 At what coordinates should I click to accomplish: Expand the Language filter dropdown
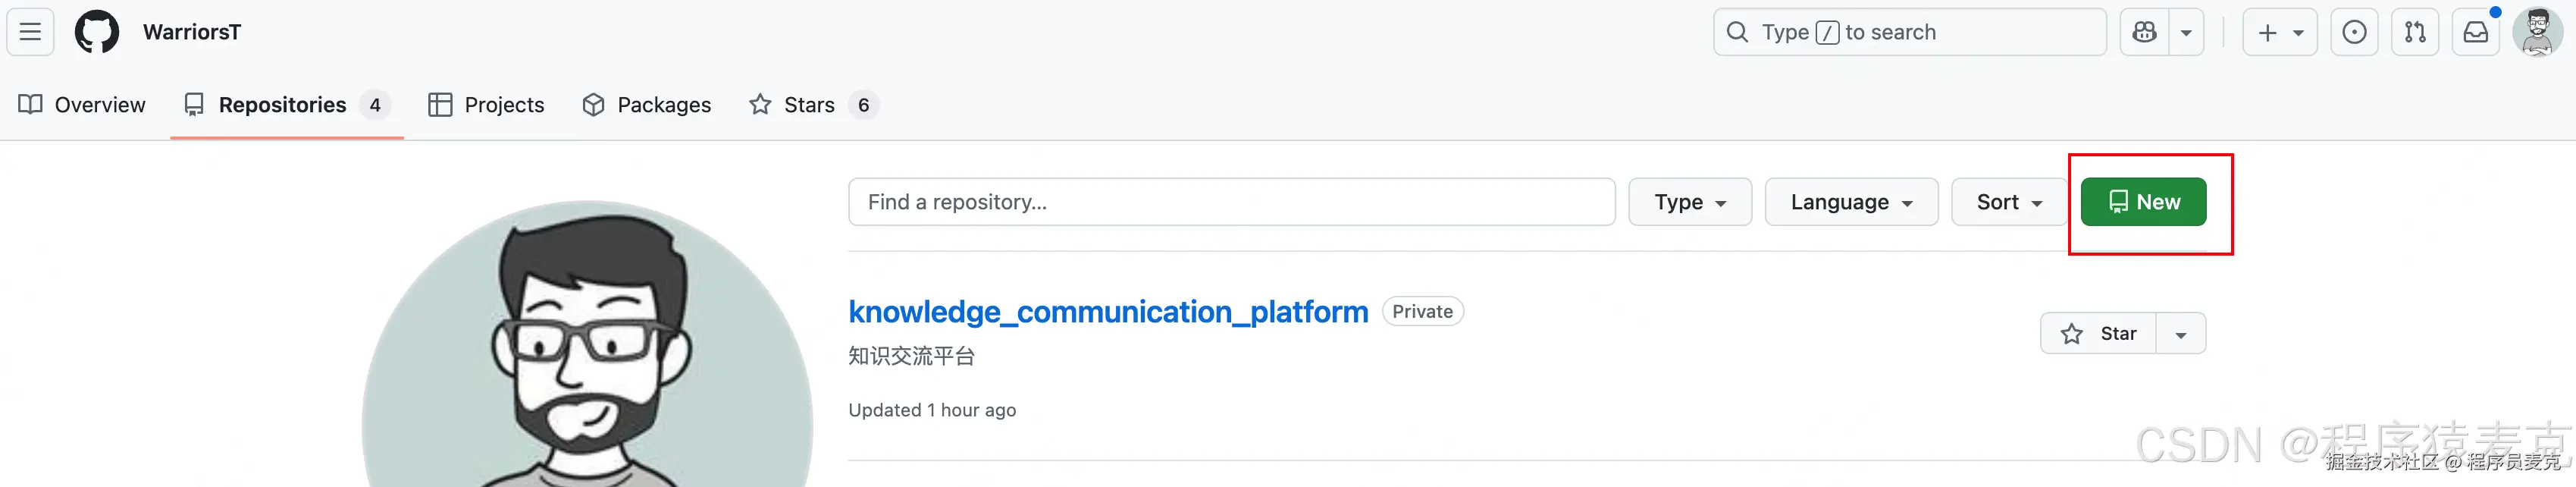tap(1851, 202)
